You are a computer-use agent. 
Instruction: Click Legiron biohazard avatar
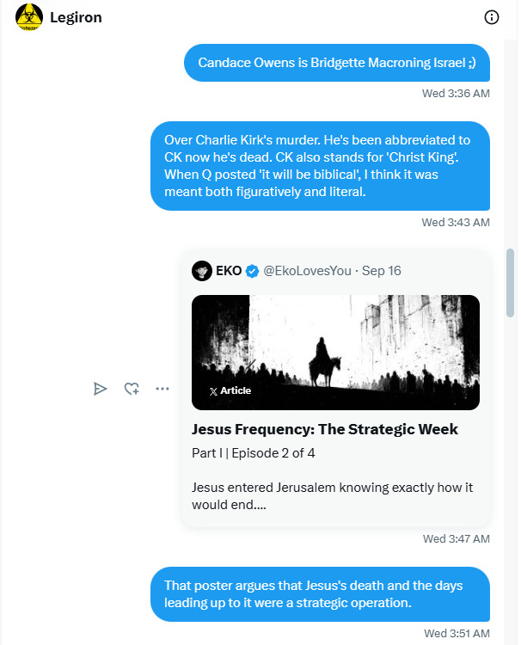click(28, 17)
